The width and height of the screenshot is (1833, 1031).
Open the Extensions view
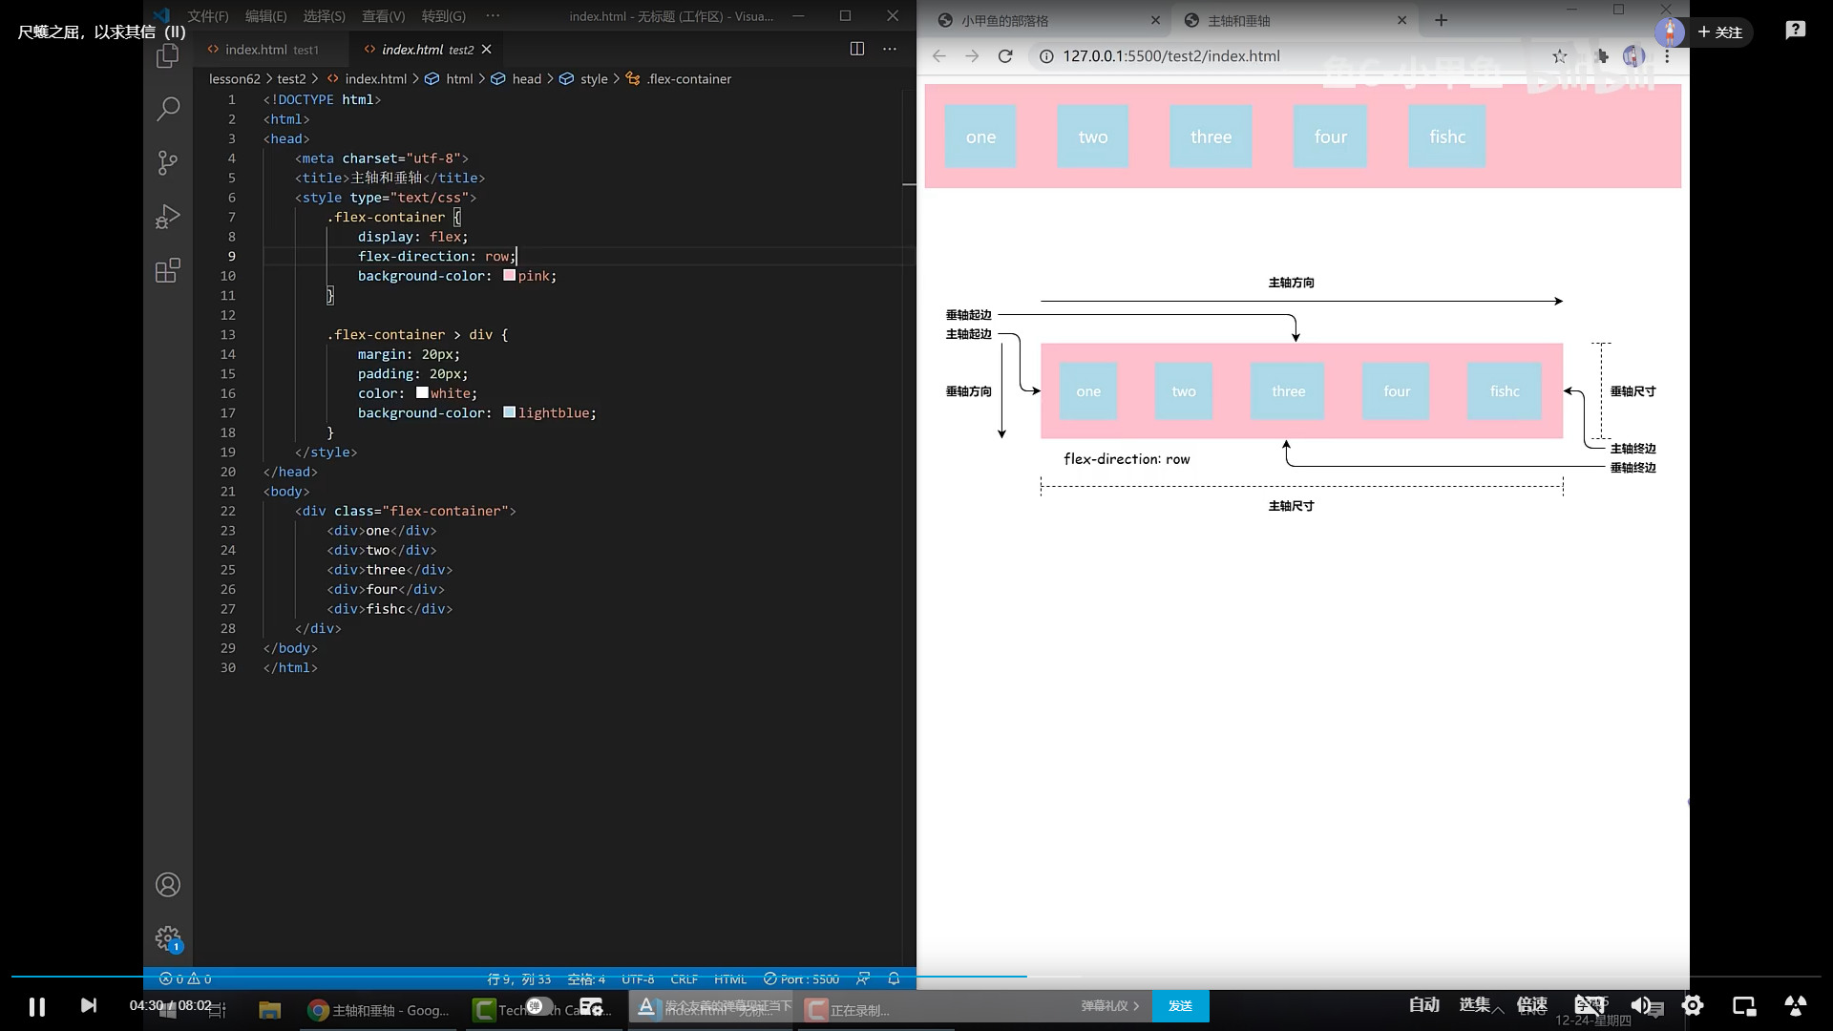click(168, 270)
